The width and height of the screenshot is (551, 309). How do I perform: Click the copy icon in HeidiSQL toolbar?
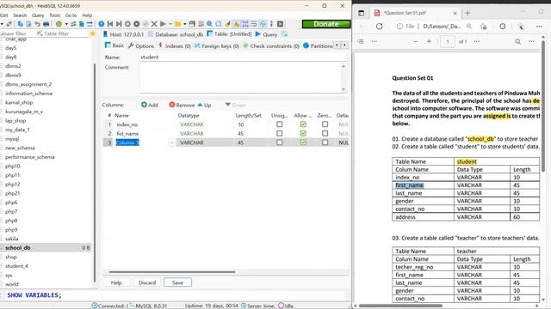(20, 24)
